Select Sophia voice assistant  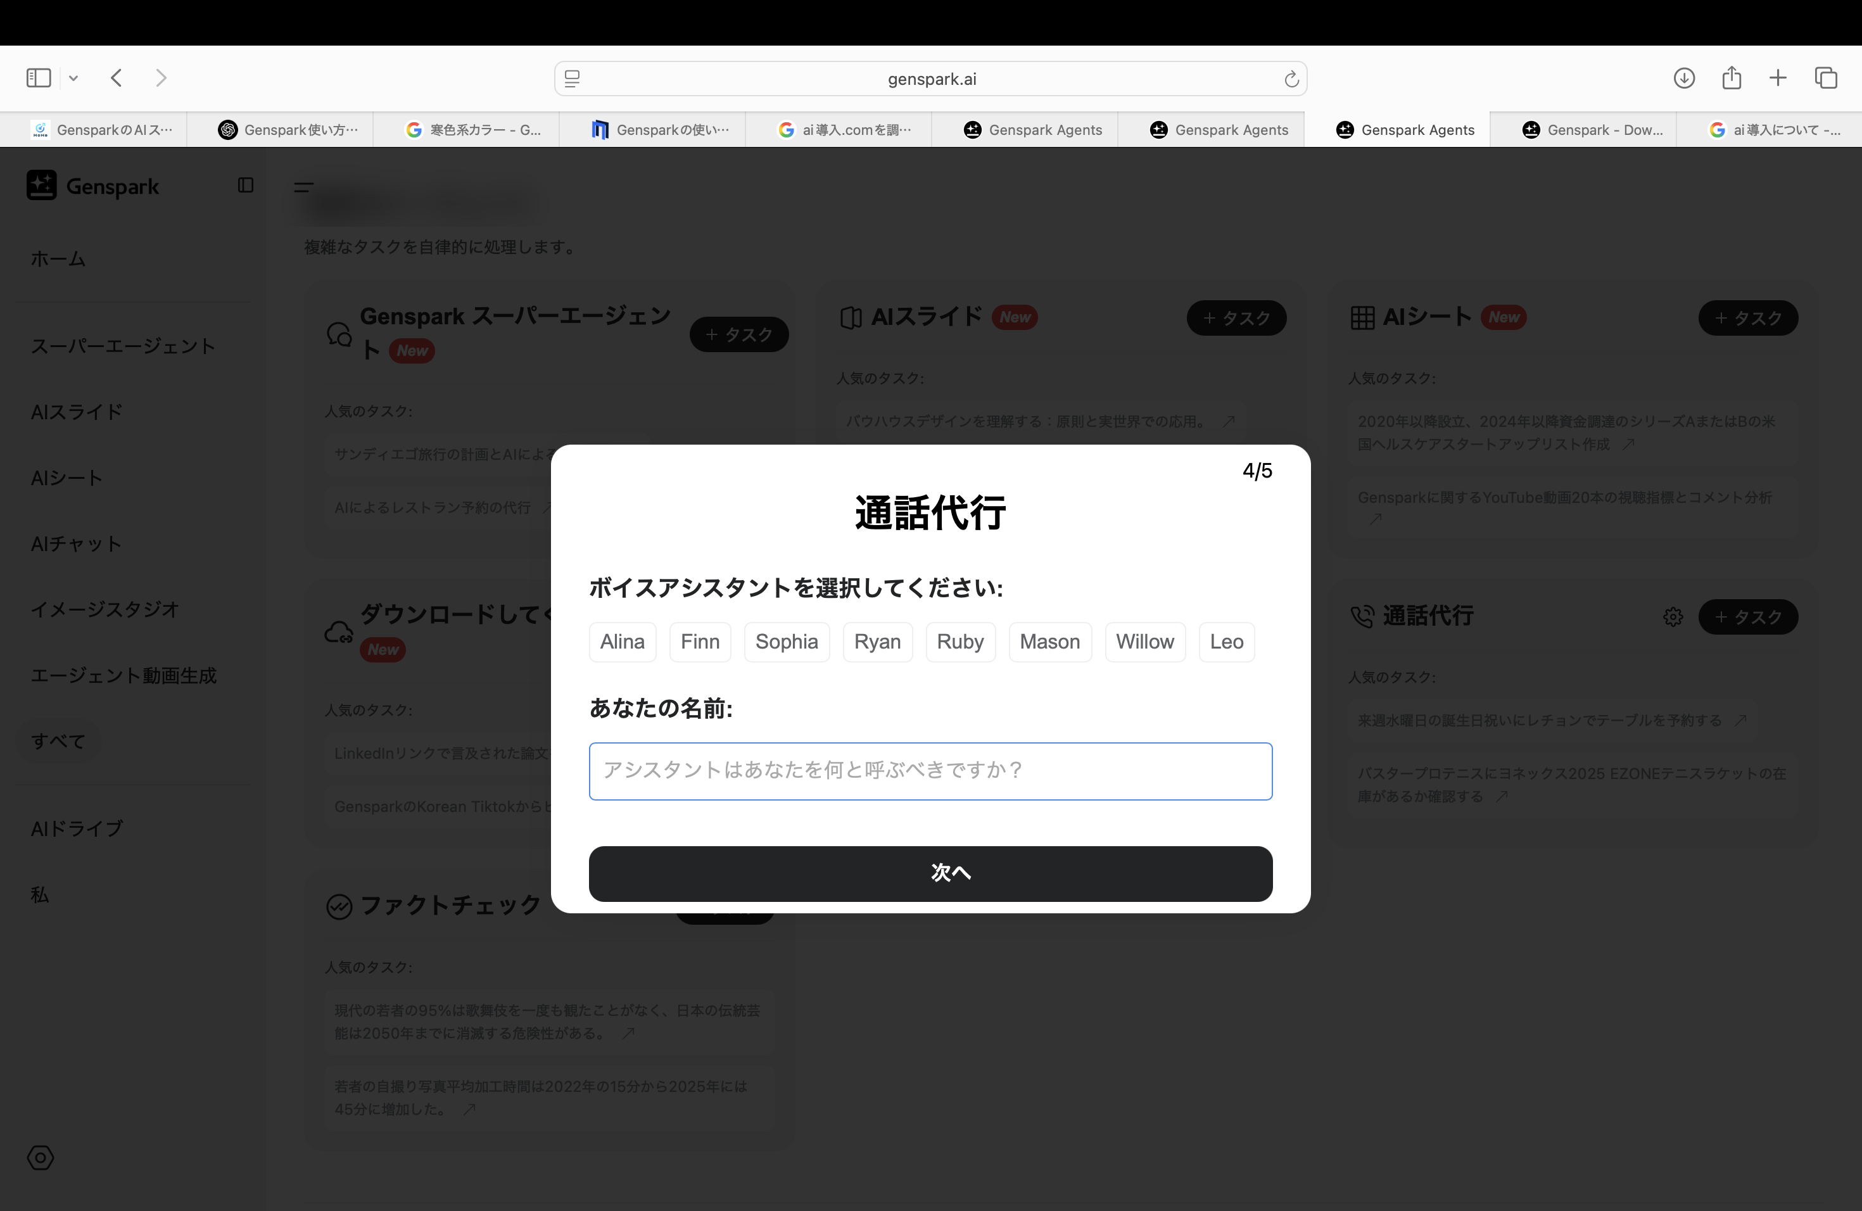(x=787, y=642)
